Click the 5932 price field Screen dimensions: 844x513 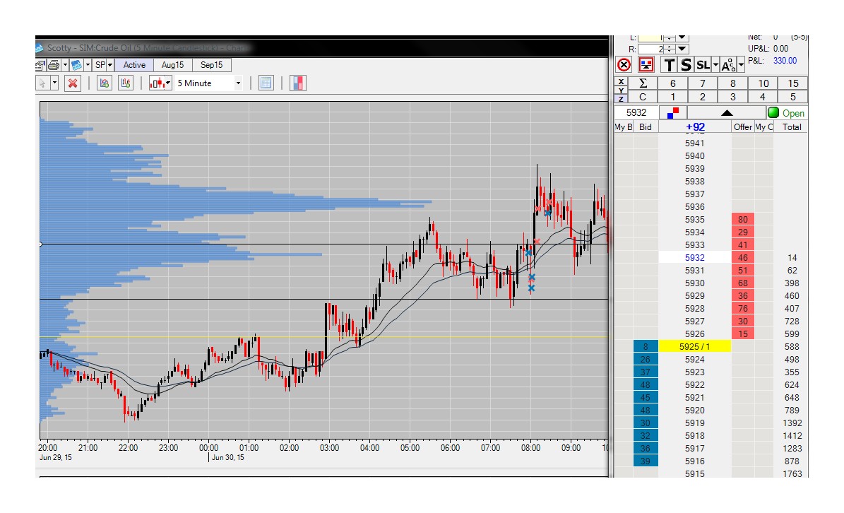pos(636,112)
